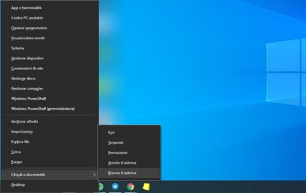Open Sticky Notes from the taskbar
Viewport: 306px width, 193px height.
pyautogui.click(x=146, y=186)
